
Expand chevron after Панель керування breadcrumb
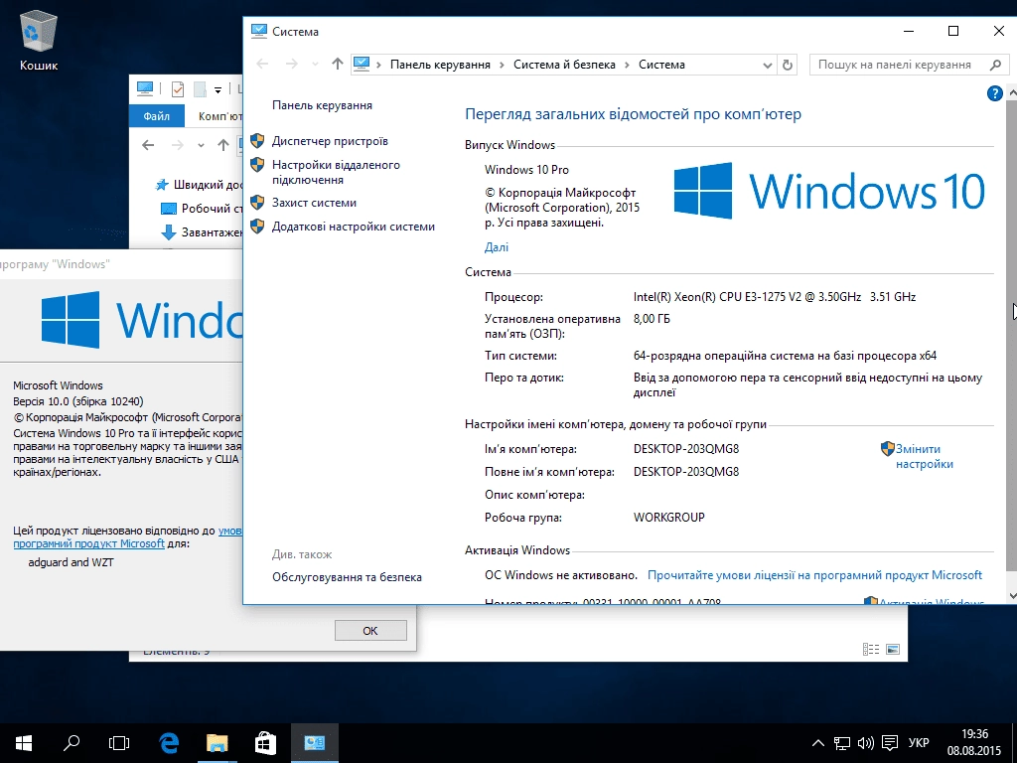point(503,65)
